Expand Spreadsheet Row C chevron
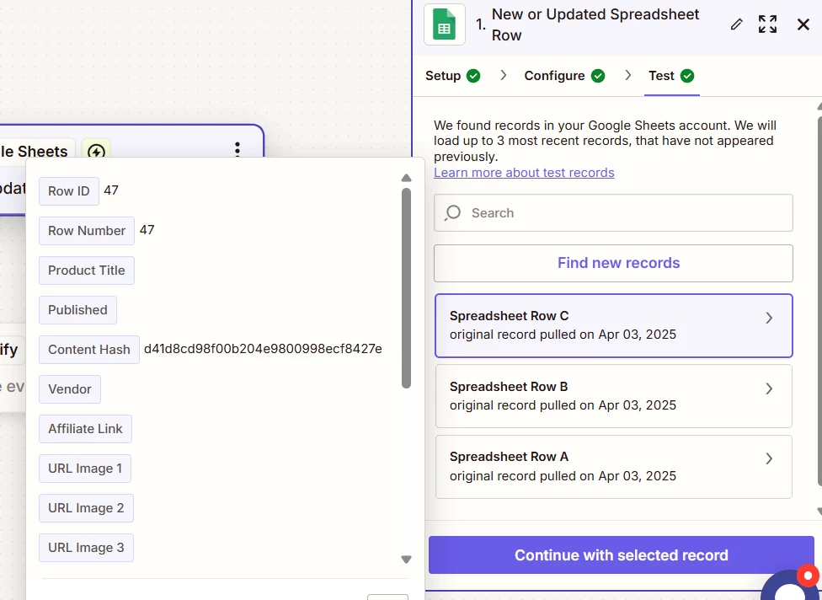The height and width of the screenshot is (600, 822). tap(769, 318)
